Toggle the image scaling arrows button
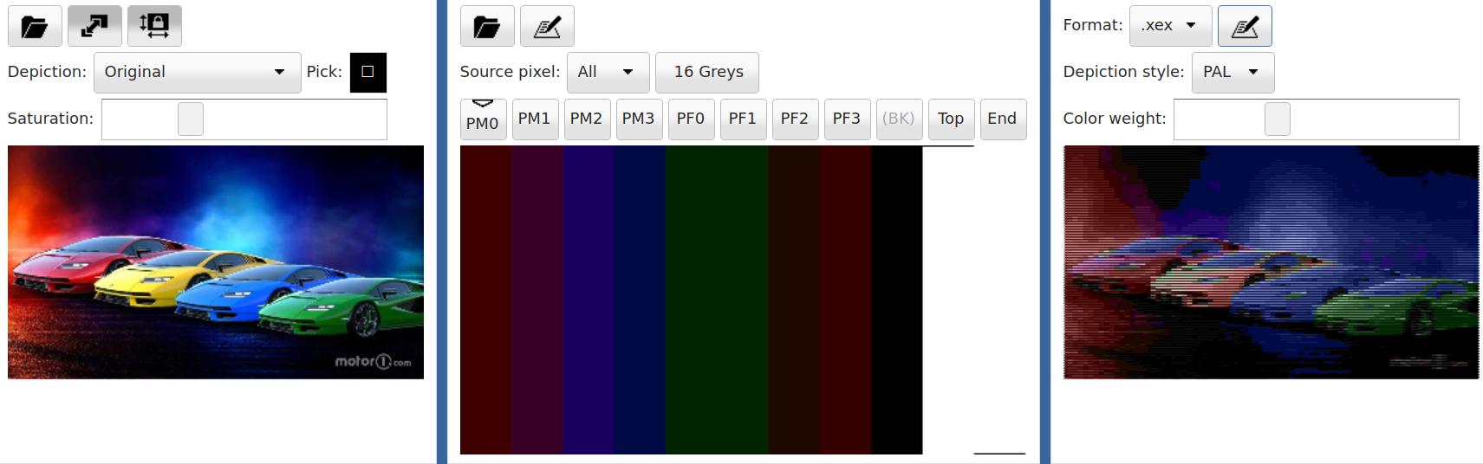This screenshot has width=1483, height=464. (94, 26)
